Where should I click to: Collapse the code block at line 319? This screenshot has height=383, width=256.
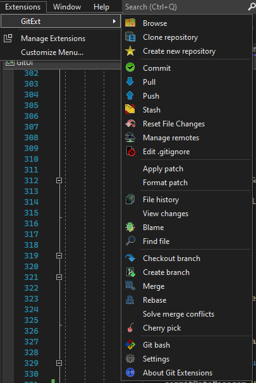59,256
